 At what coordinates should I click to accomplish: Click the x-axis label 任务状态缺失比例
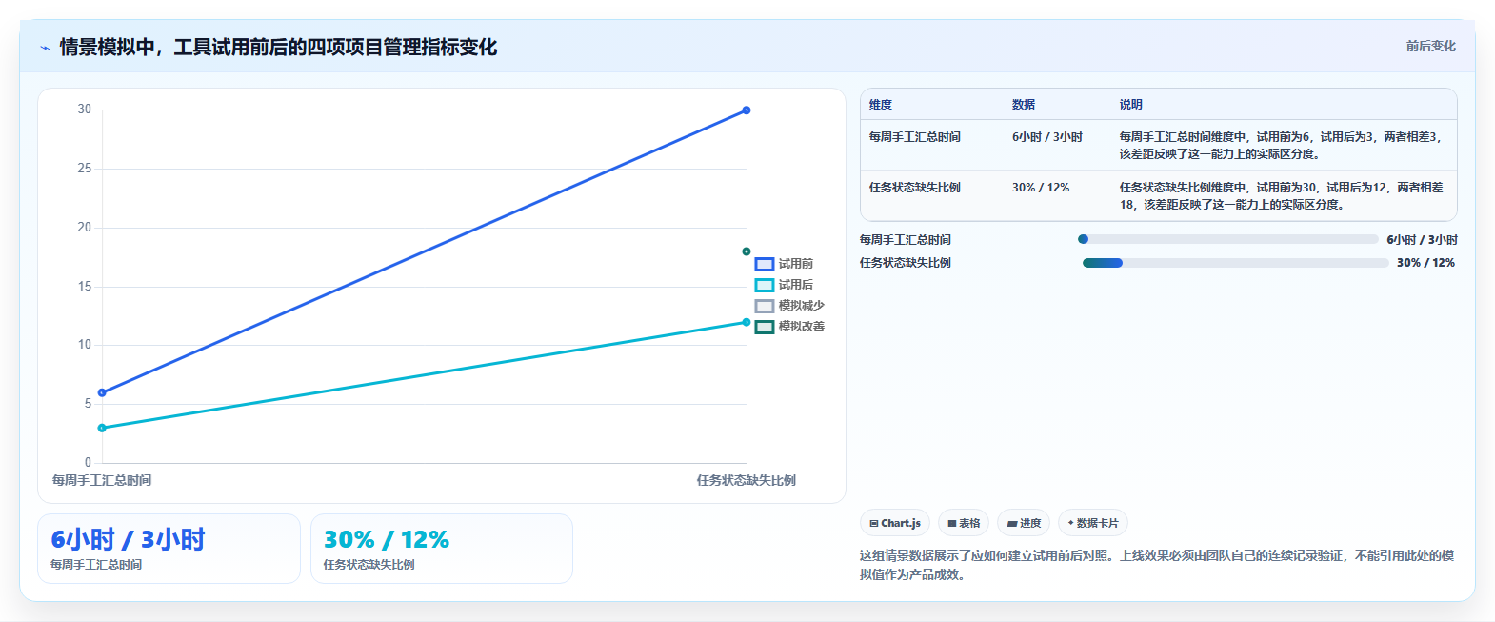tap(747, 480)
